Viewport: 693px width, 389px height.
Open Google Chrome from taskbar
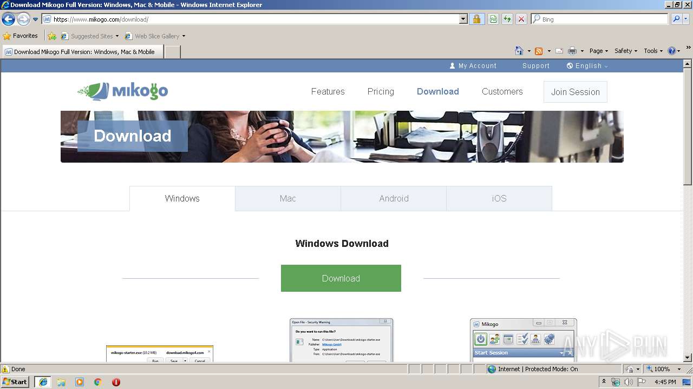click(98, 382)
